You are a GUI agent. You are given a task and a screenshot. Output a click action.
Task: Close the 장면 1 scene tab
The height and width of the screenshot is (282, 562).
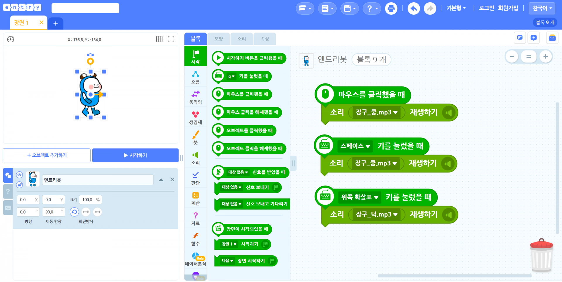42,22
